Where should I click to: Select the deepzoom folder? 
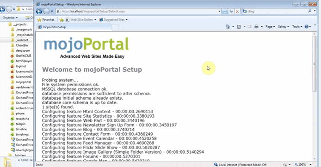pos(20,50)
